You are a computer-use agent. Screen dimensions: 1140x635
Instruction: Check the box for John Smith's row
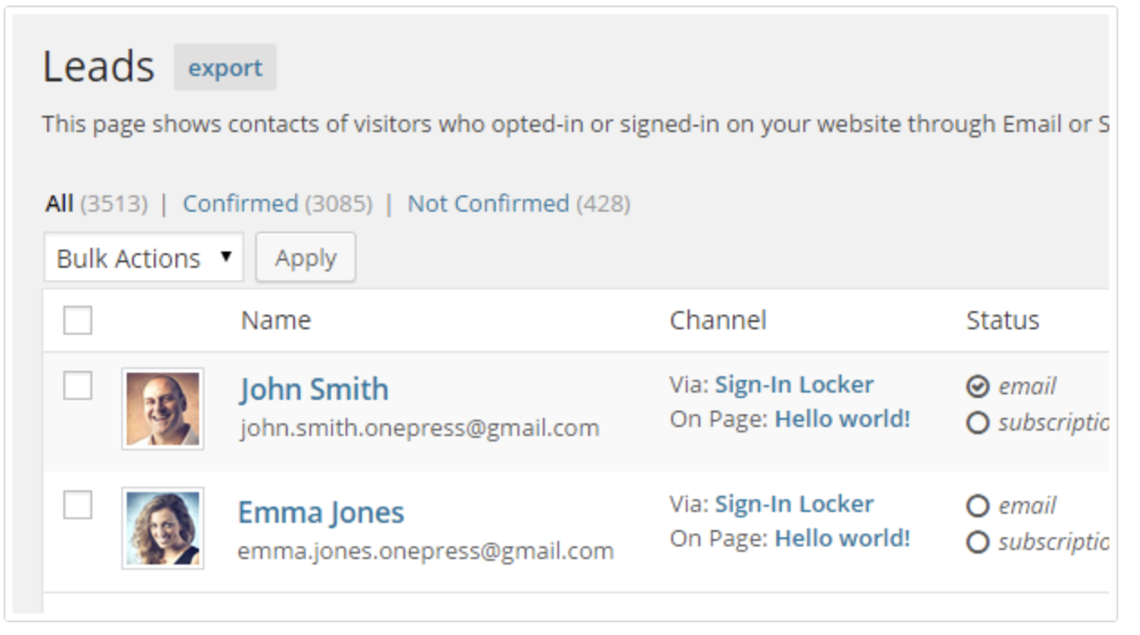coord(78,386)
